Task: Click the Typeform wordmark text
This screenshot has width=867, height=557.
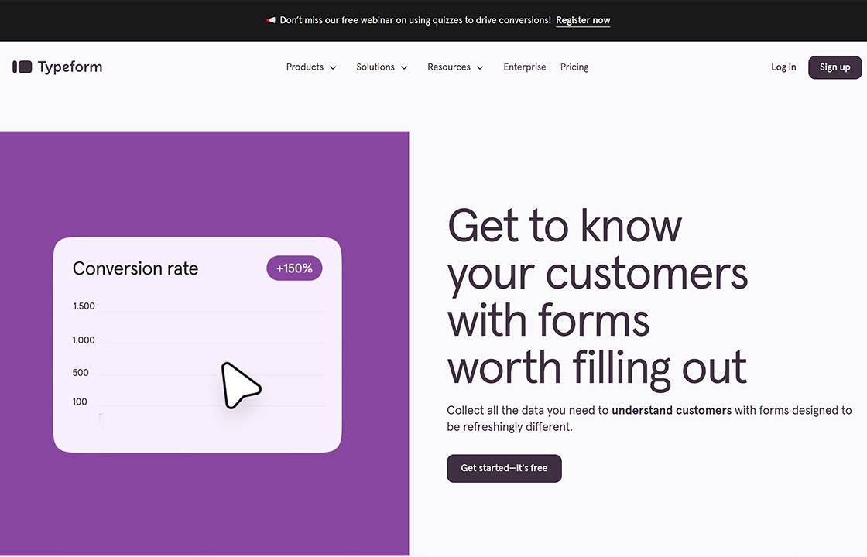Action: point(70,67)
